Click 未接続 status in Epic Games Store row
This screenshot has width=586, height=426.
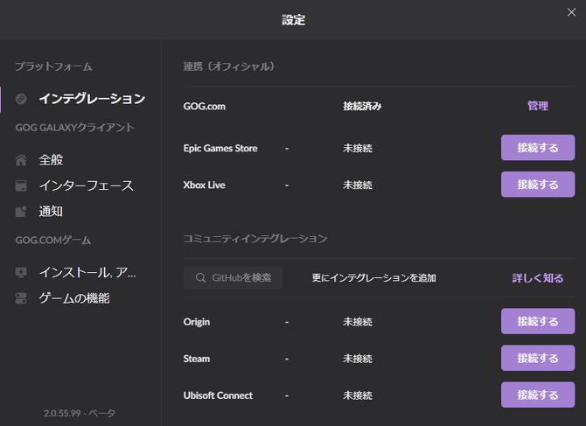(x=358, y=149)
